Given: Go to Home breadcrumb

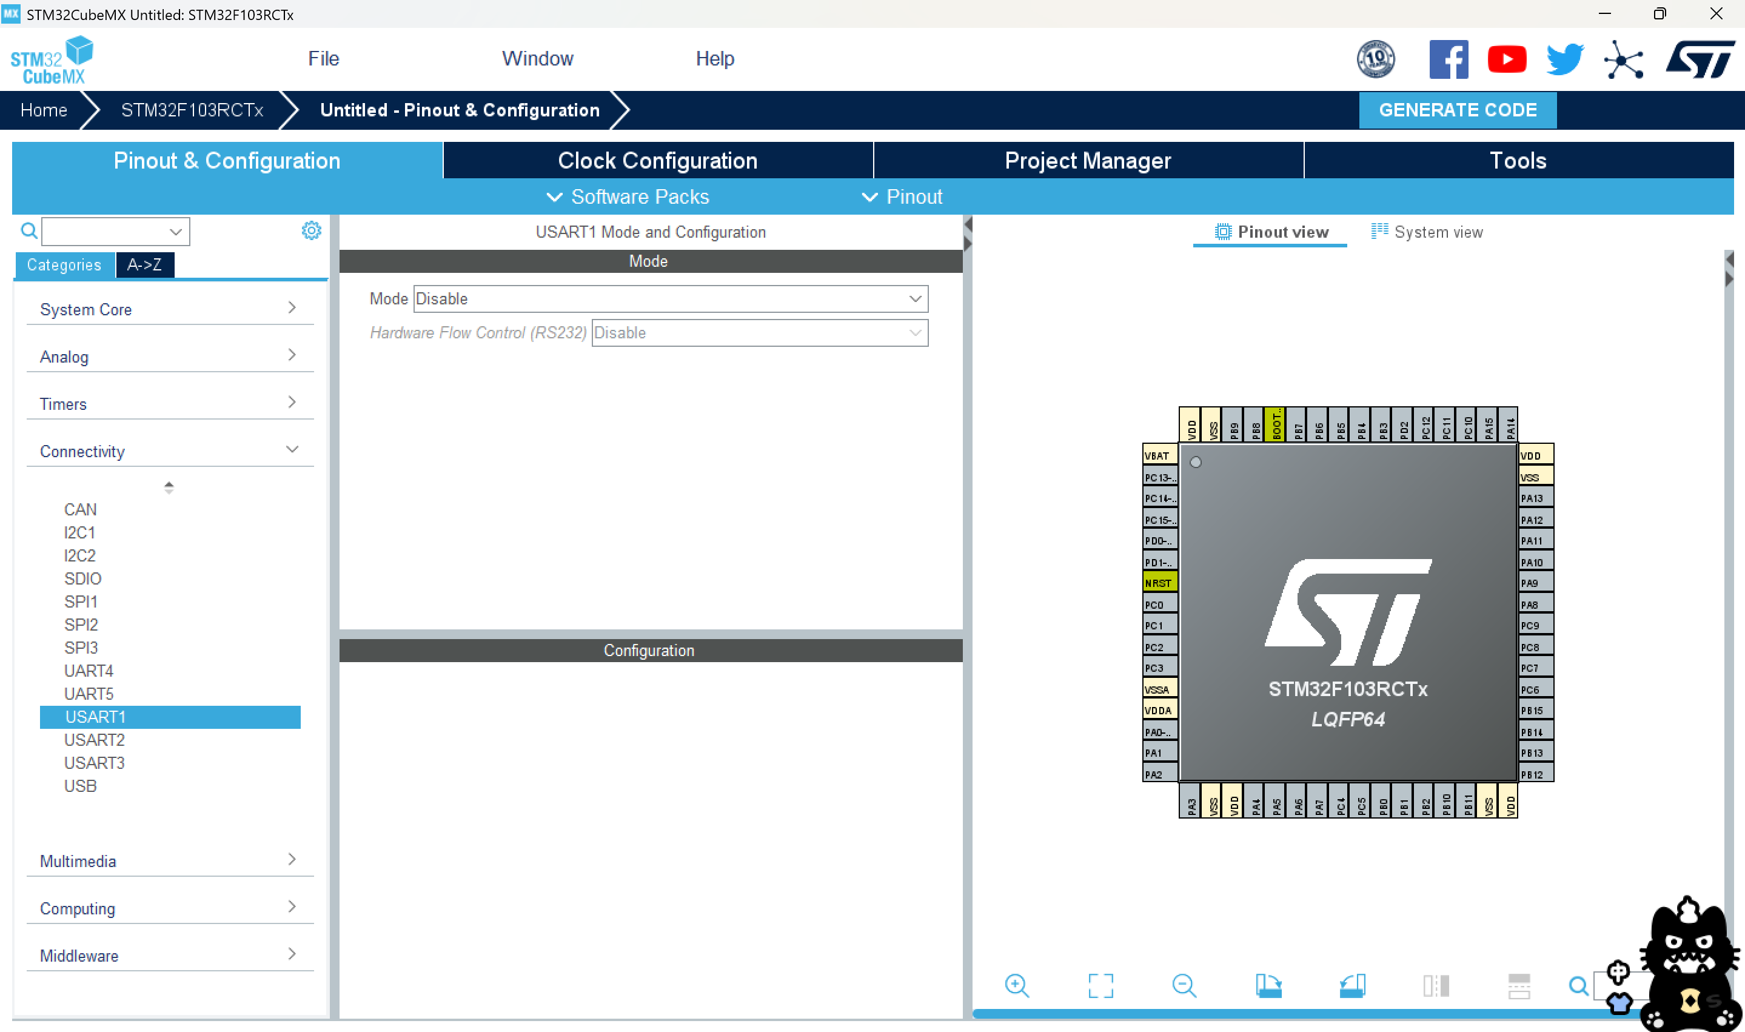Looking at the screenshot, I should [44, 110].
